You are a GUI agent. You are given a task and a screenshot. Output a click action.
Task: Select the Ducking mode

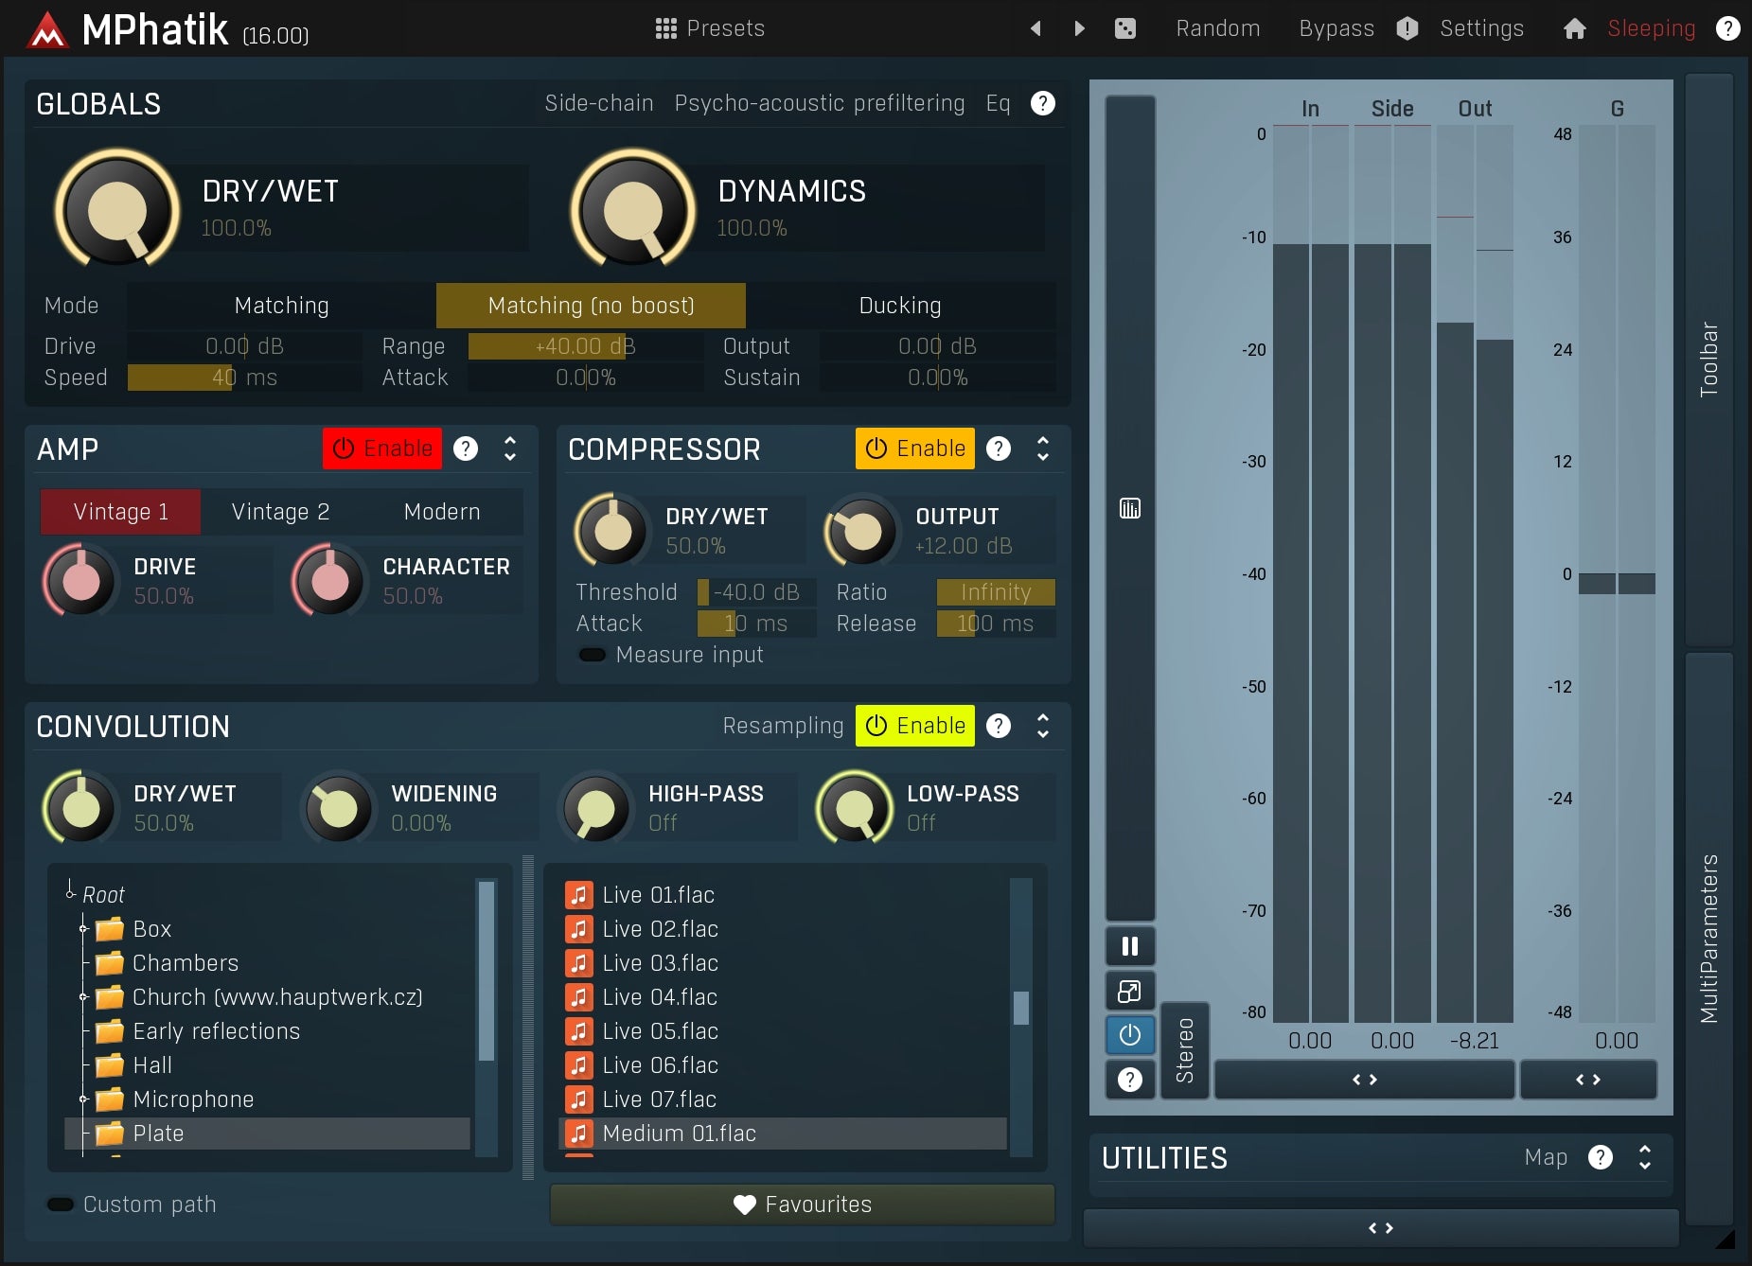[x=899, y=305]
